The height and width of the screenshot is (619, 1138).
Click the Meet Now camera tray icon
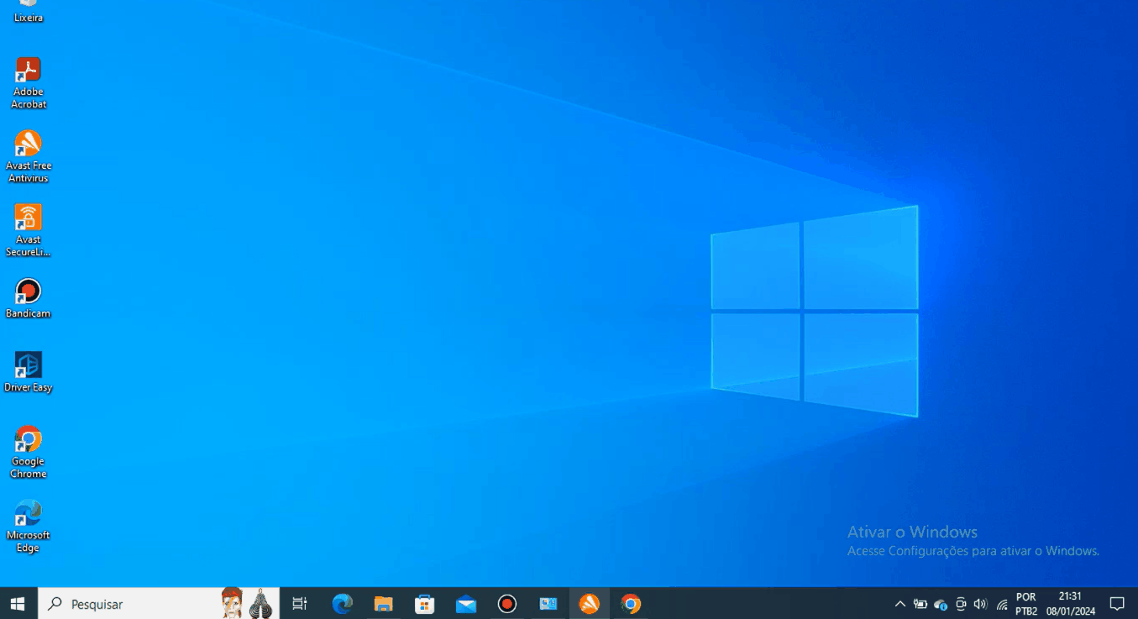tap(961, 604)
